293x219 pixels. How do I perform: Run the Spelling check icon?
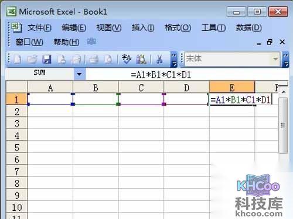coord(127,59)
